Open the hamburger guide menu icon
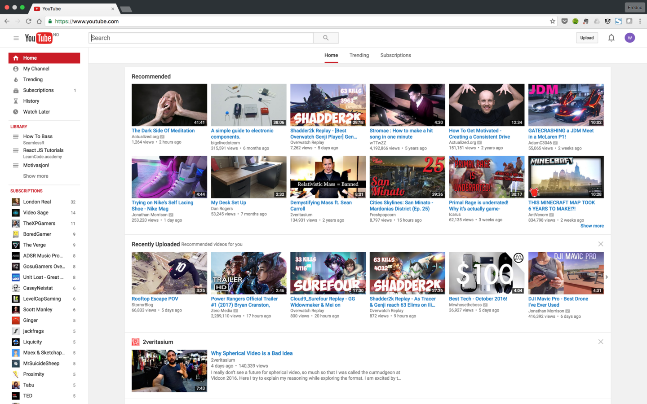Screen dimensions: 647x404 (16, 38)
